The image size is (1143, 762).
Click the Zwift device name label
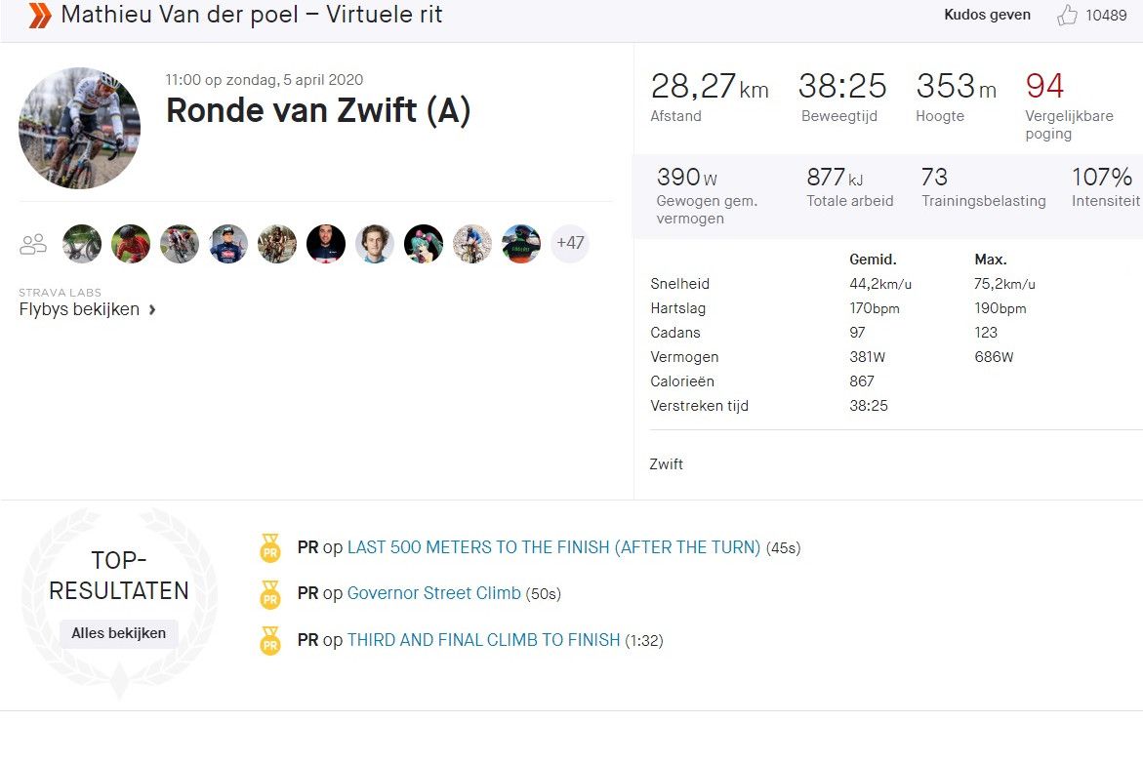[667, 464]
